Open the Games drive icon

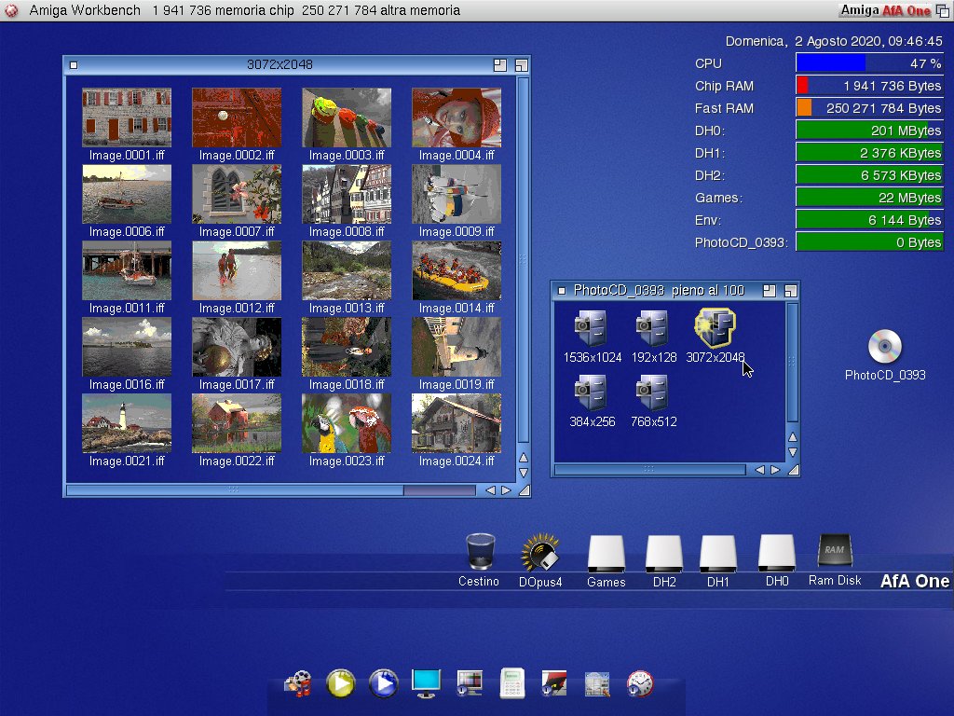click(606, 554)
